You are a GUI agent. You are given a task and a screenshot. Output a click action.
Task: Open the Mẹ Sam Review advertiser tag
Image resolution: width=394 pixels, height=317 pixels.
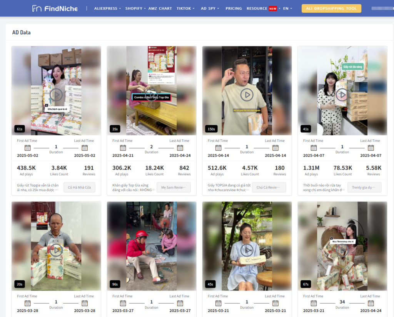[174, 187]
